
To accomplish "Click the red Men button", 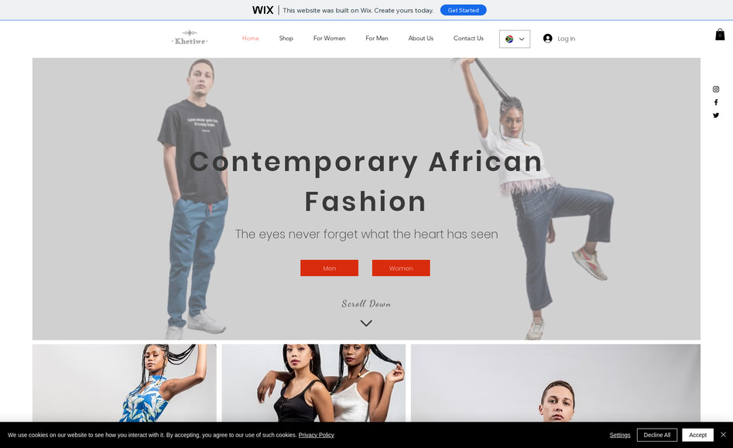I will pyautogui.click(x=329, y=268).
